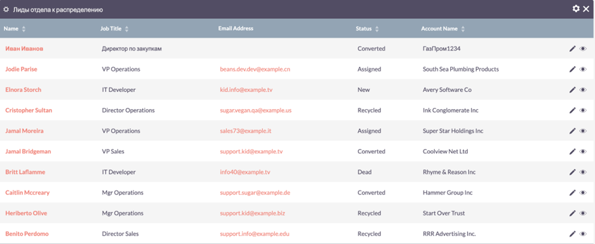The width and height of the screenshot is (595, 244).
Task: Click email beans.dev.dev@example.cn
Action: [255, 69]
